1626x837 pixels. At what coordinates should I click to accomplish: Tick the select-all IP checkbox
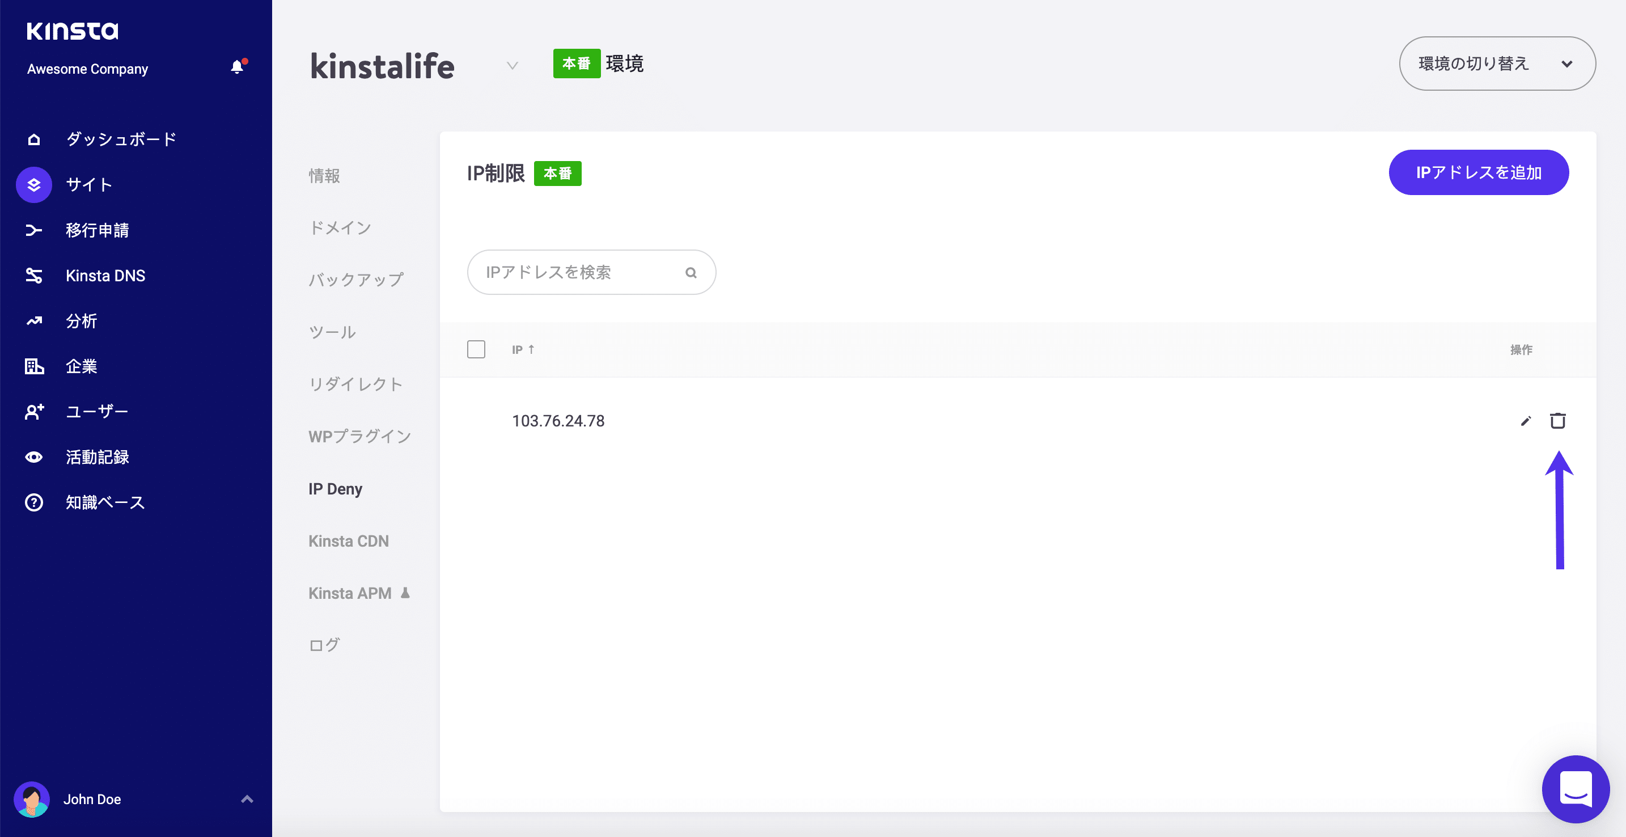(x=476, y=349)
